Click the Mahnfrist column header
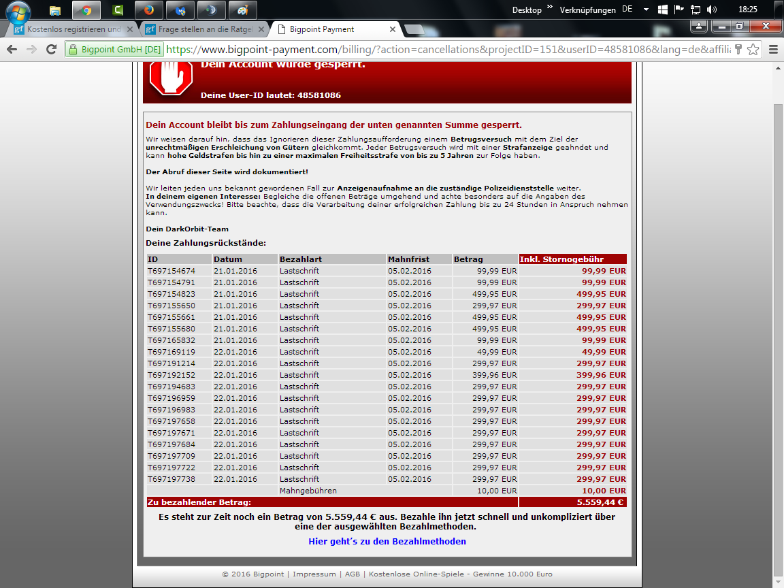The image size is (784, 588). click(x=419, y=259)
